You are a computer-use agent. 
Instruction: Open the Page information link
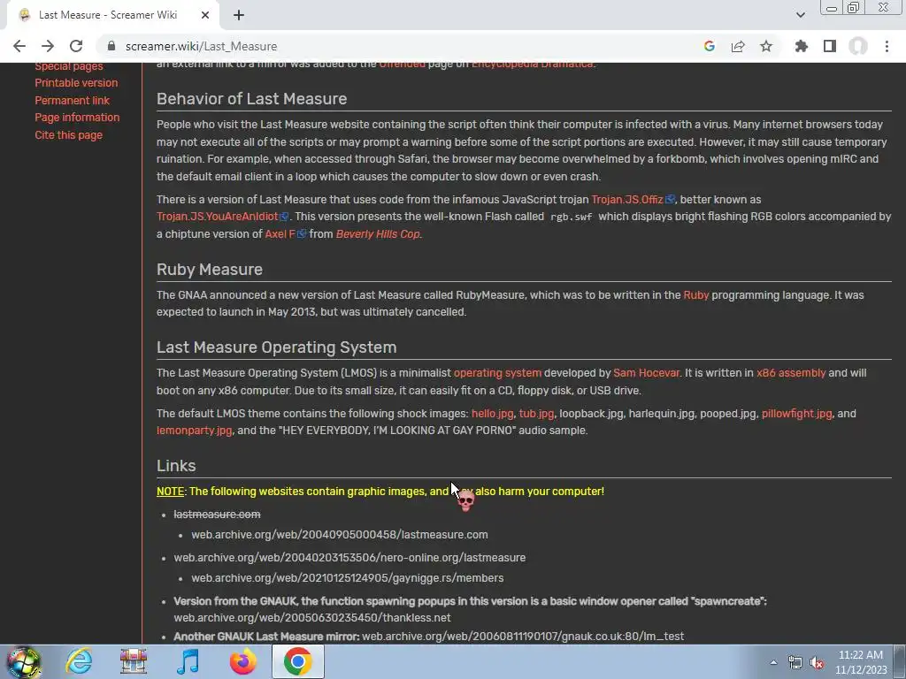(77, 118)
